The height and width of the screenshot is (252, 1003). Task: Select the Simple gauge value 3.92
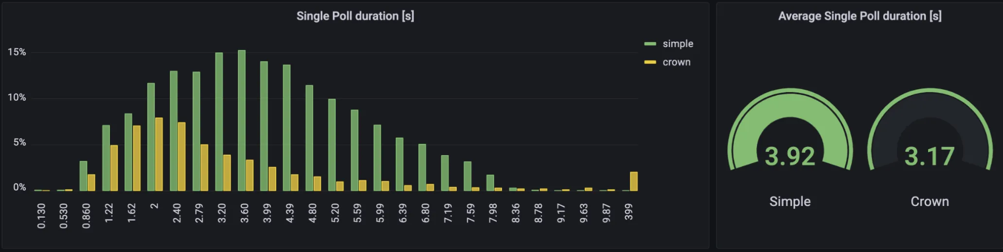pyautogui.click(x=789, y=156)
